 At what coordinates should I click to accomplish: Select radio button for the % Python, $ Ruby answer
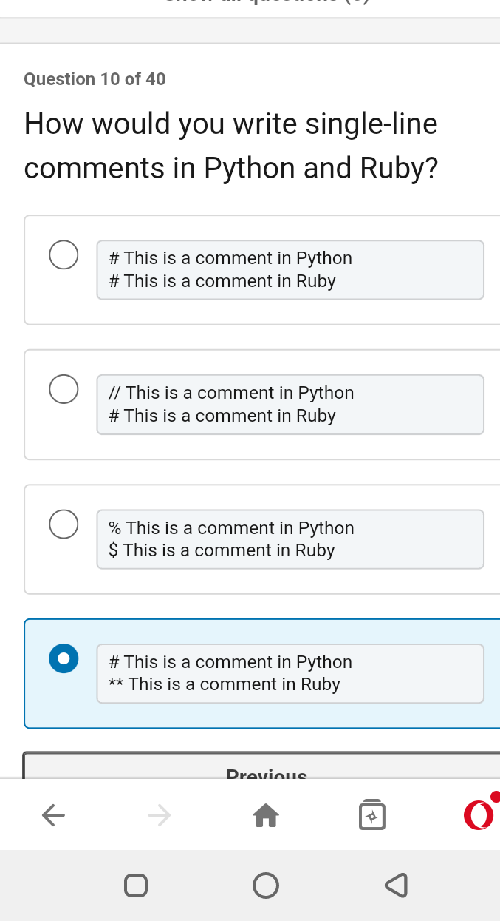(64, 524)
